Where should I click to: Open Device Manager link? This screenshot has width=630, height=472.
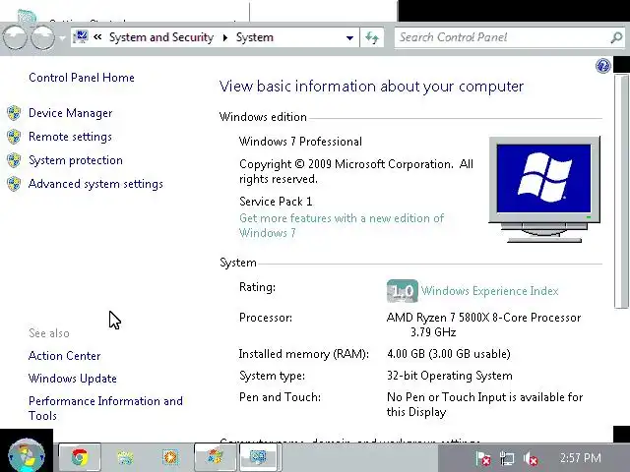[x=70, y=113]
